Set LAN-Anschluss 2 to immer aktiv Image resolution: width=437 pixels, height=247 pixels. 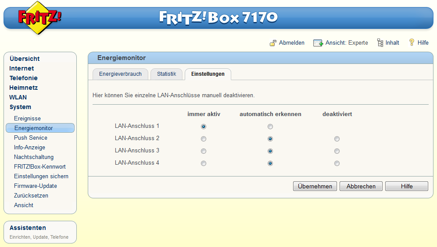pos(204,139)
